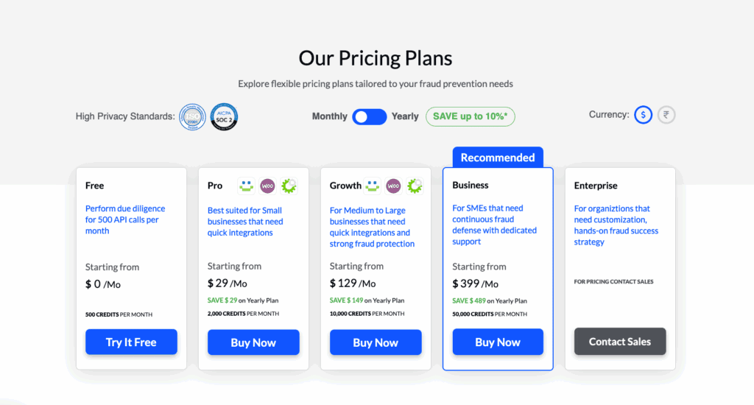Click the WooCommerce icon in Growth plan
Screen dimensions: 754x405
[x=393, y=186]
